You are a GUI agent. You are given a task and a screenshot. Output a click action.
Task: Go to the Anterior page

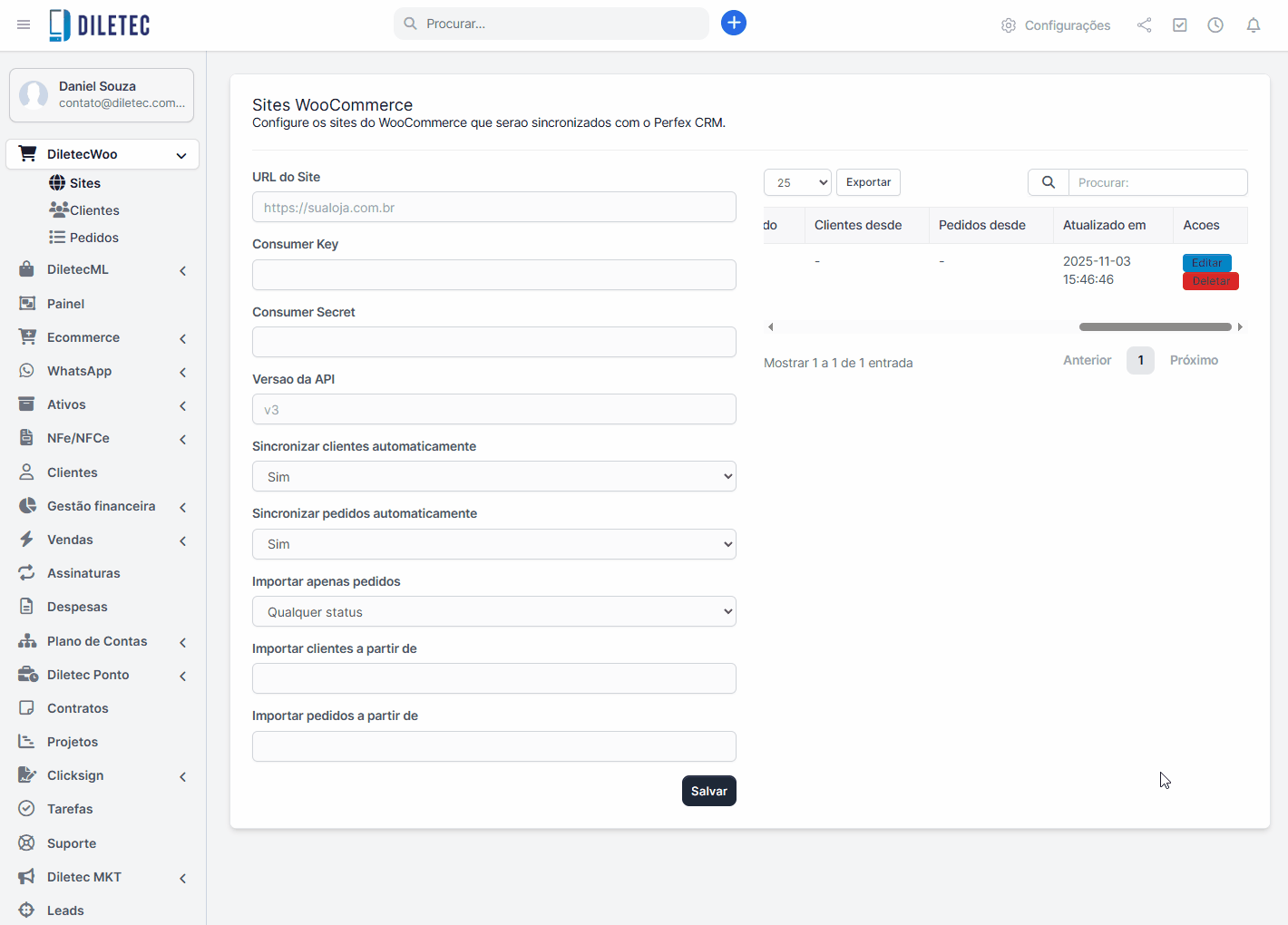point(1087,360)
